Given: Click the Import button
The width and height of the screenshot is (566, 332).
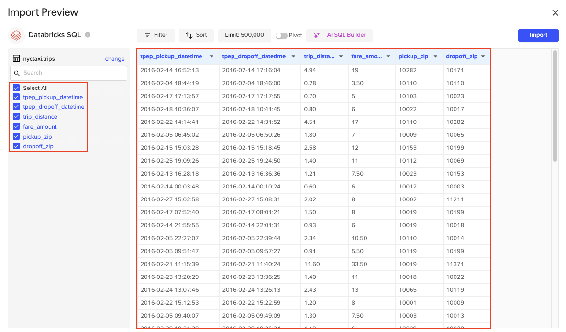Looking at the screenshot, I should 538,35.
